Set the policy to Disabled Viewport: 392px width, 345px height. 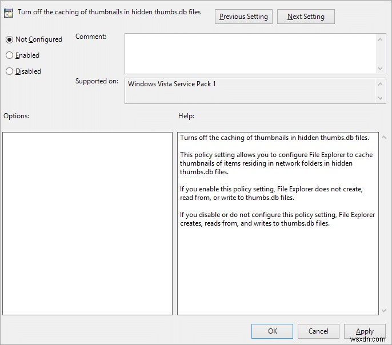[9, 71]
